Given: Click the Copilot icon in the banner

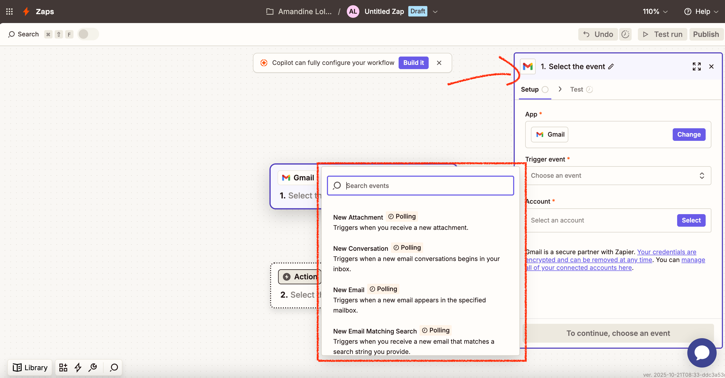Looking at the screenshot, I should pos(264,63).
